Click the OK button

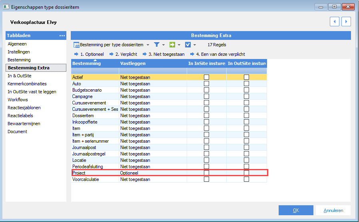coord(296,210)
